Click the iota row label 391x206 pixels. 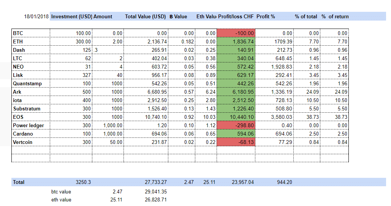17,100
